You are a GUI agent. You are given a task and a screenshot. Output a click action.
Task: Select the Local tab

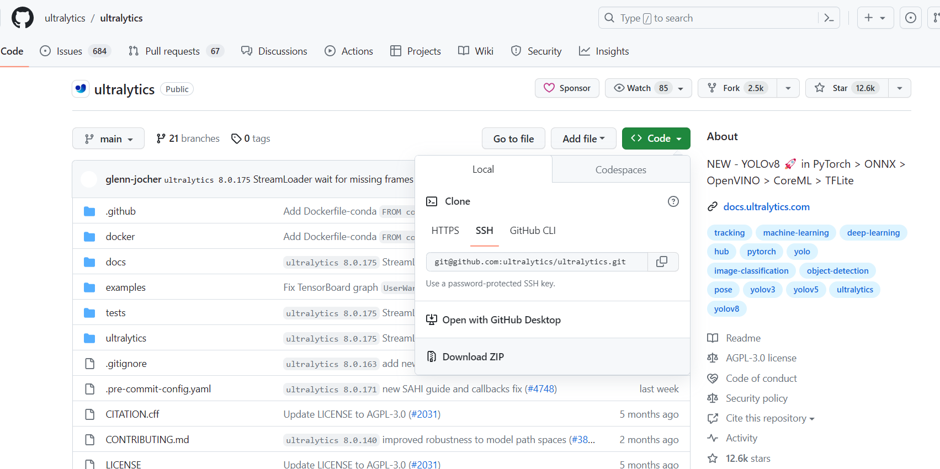pos(483,169)
